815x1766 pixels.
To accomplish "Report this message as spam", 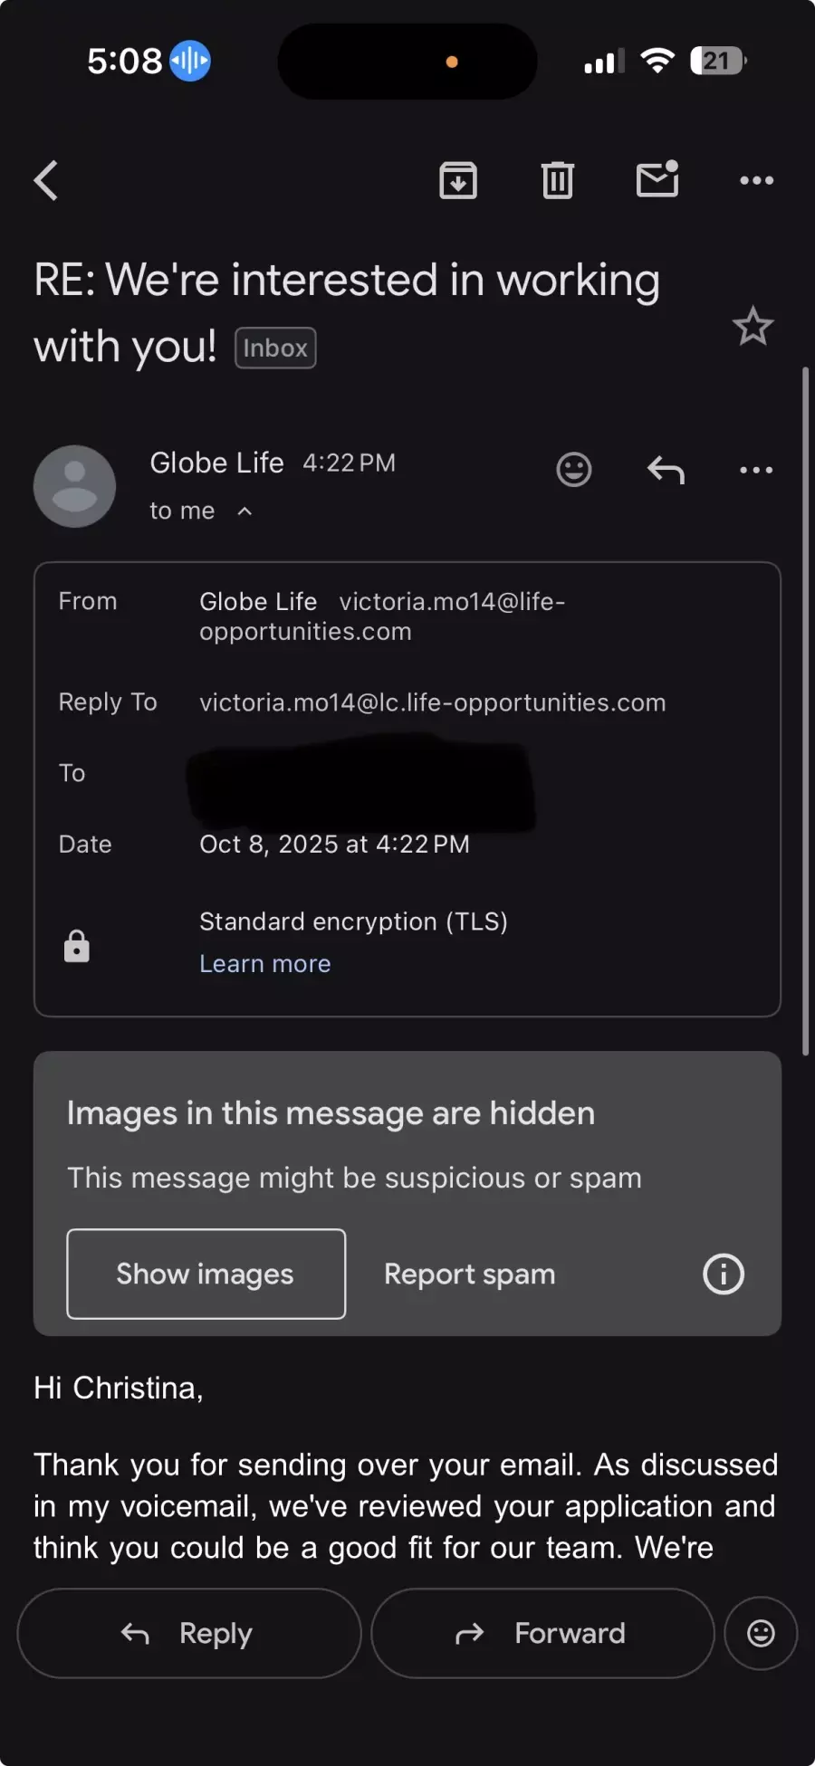I will click(x=469, y=1274).
